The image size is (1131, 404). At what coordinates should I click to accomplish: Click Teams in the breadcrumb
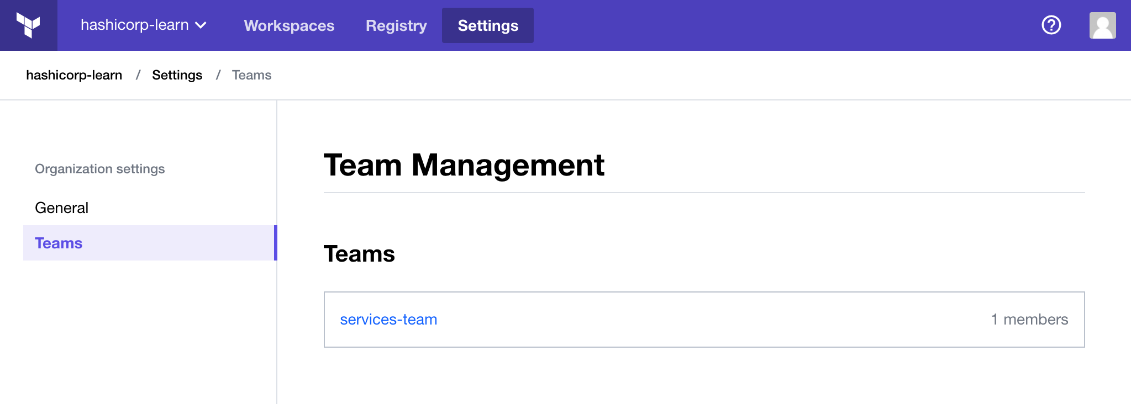(251, 75)
